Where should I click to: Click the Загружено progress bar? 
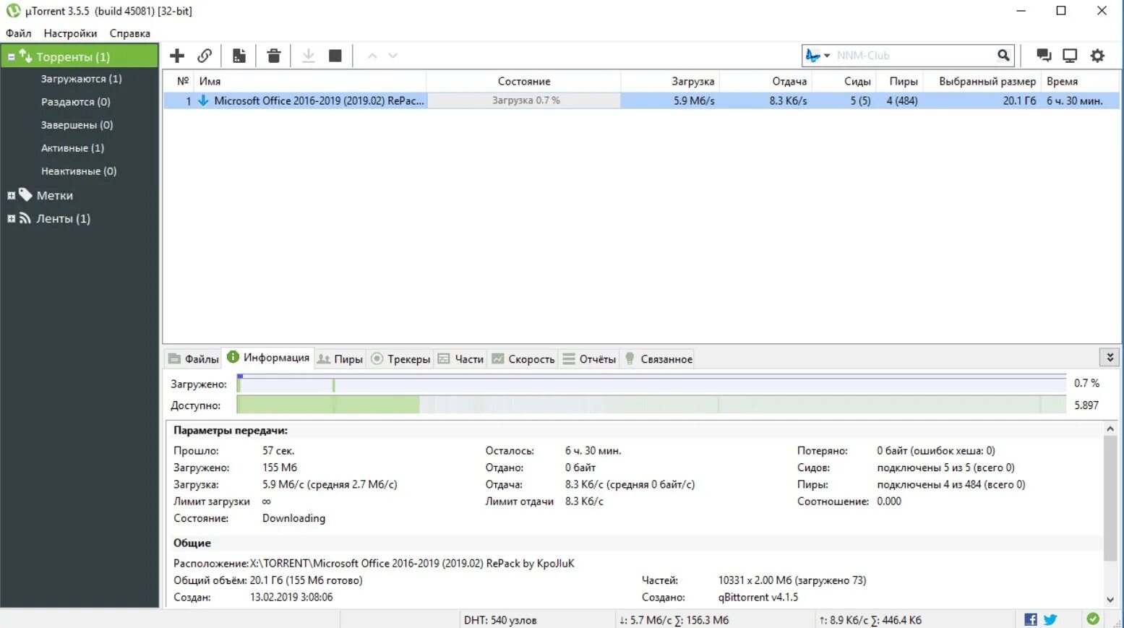(651, 384)
